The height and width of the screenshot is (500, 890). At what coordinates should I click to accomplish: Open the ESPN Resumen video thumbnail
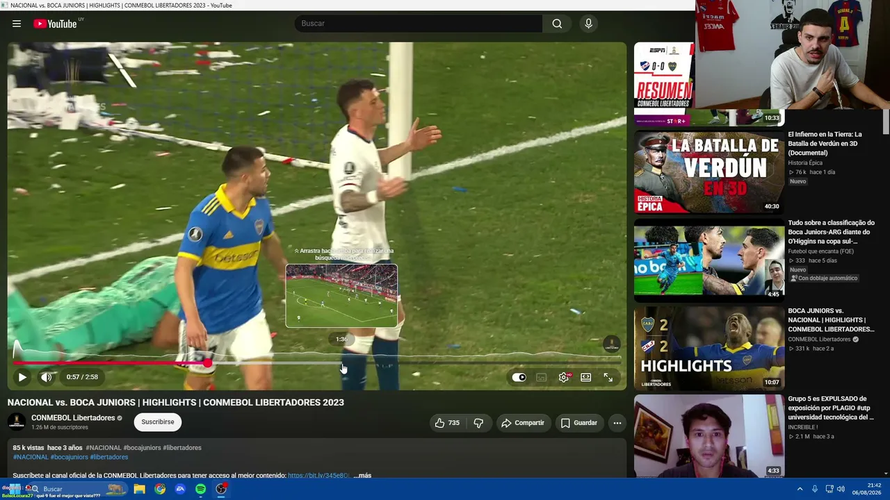coord(664,84)
